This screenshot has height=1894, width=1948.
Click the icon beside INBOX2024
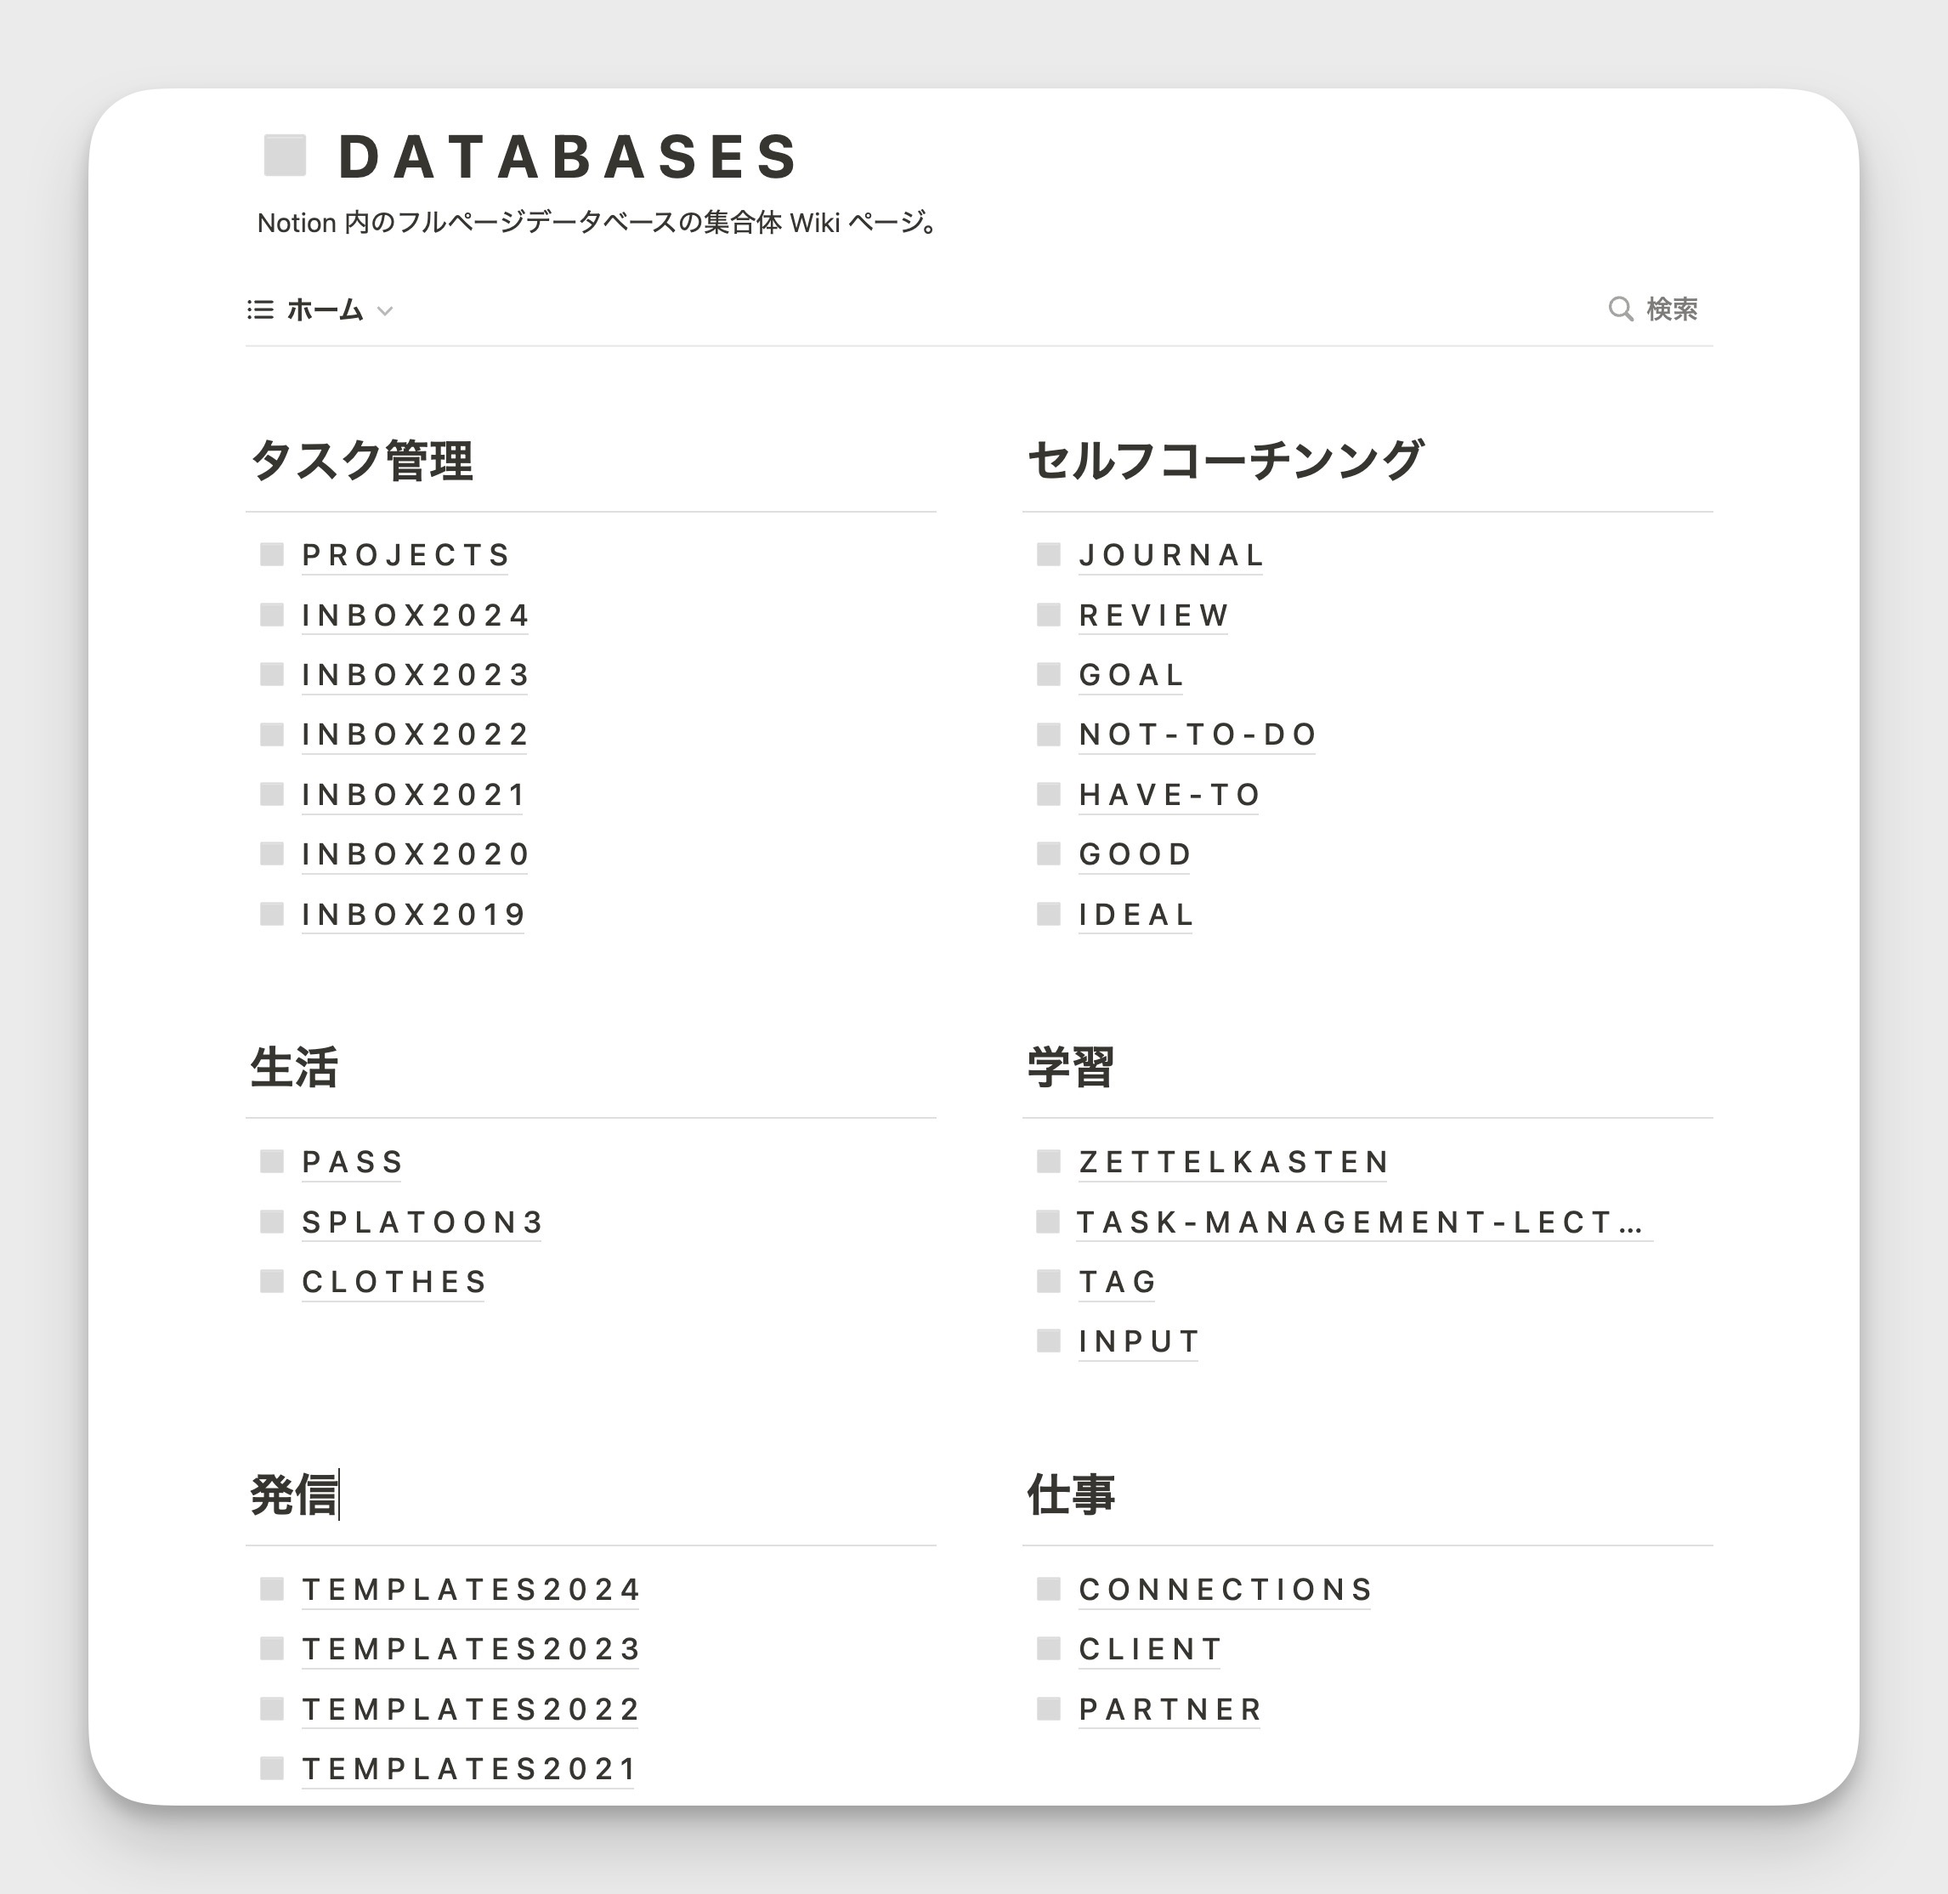273,615
